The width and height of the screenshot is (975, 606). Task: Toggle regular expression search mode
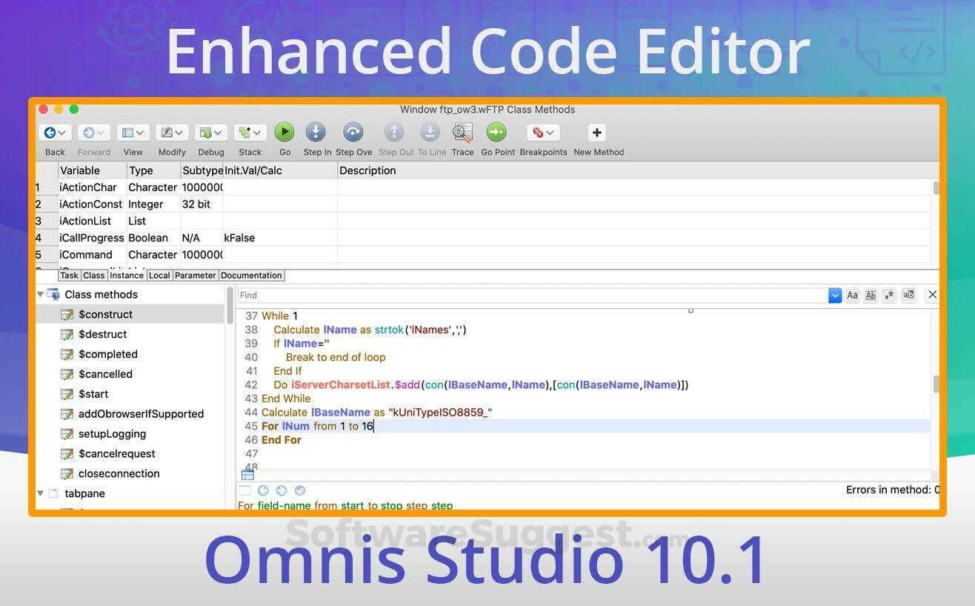click(x=889, y=295)
